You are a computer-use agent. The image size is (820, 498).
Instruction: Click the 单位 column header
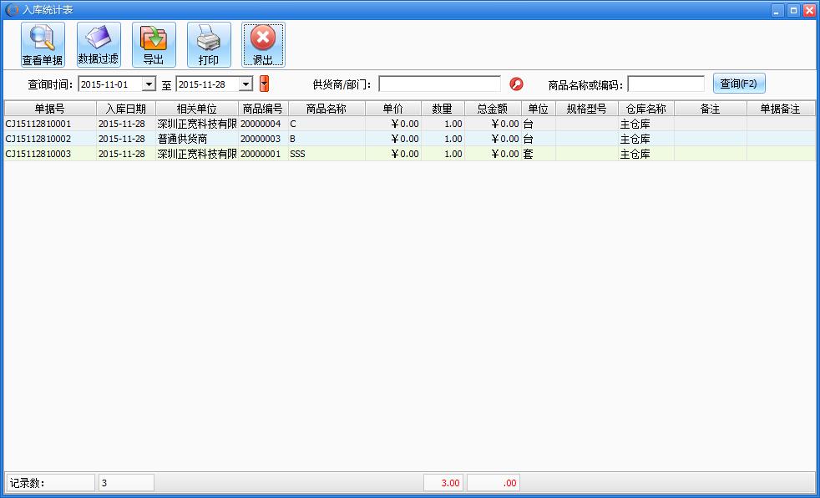click(x=538, y=109)
